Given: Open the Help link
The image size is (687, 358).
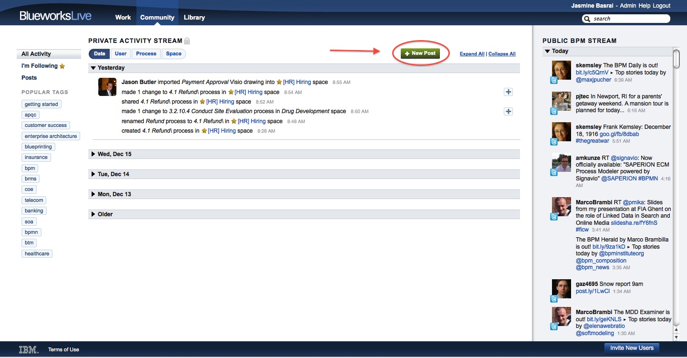Looking at the screenshot, I should [x=645, y=6].
